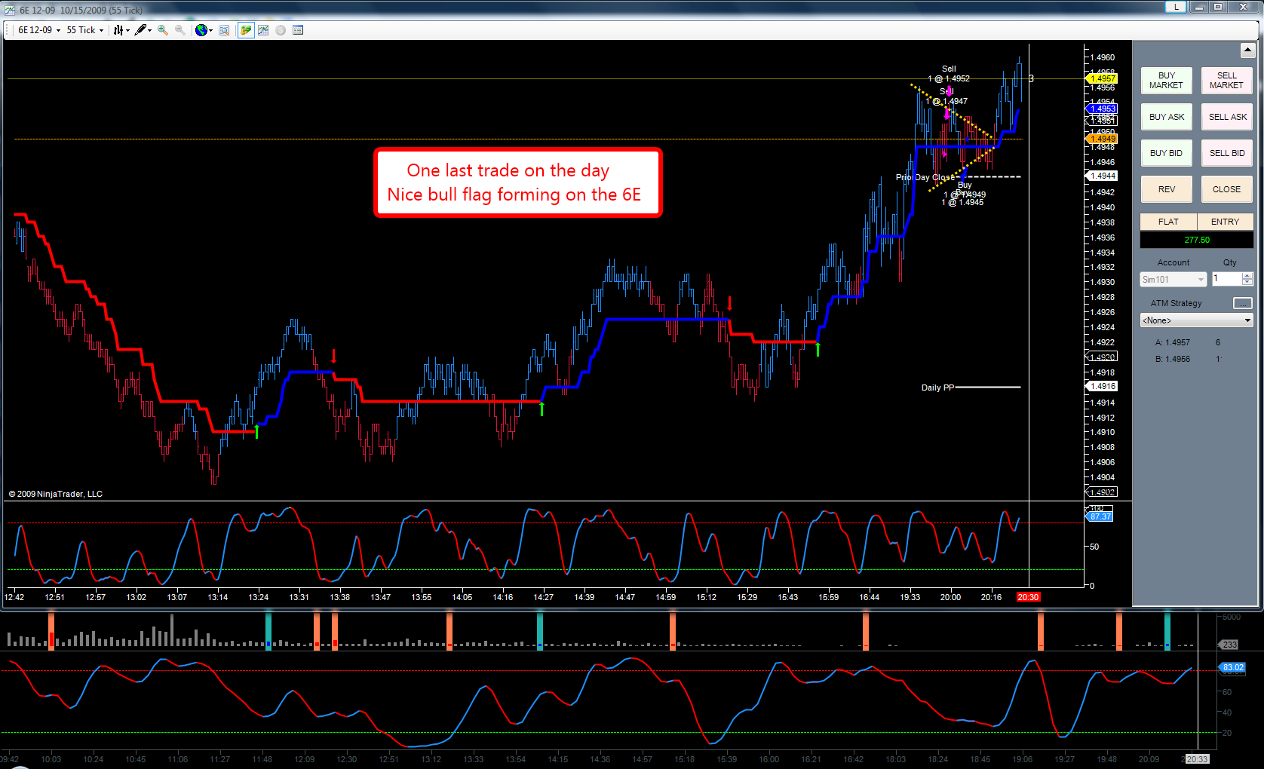This screenshot has width=1264, height=769.
Task: Click the red 20:30 time marker
Action: pyautogui.click(x=1028, y=597)
